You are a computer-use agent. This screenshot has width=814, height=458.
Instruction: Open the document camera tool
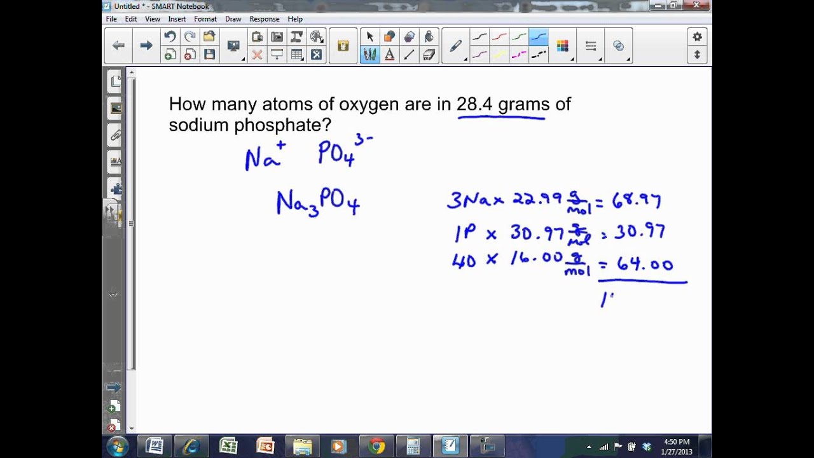296,37
